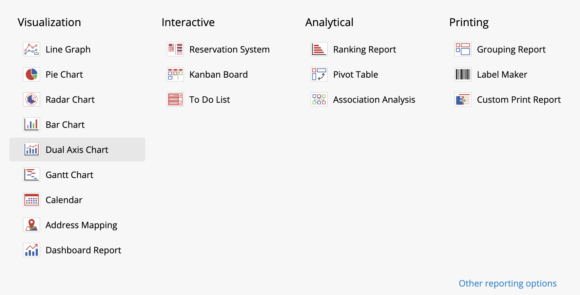Select Dual Axis Chart menu entry
This screenshot has width=580, height=295.
click(x=77, y=150)
